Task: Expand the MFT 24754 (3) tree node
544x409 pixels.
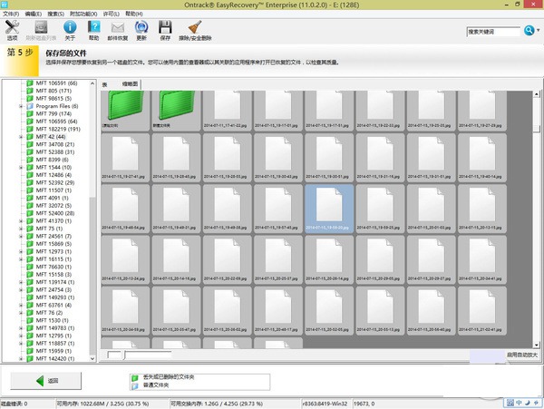Action: pyautogui.click(x=21, y=289)
